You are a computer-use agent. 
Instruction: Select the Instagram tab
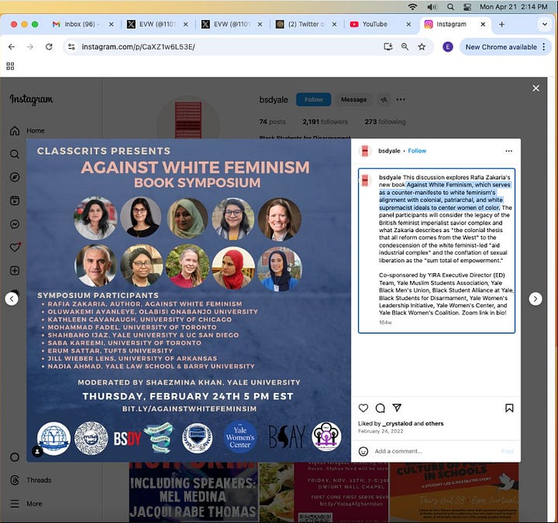click(451, 24)
